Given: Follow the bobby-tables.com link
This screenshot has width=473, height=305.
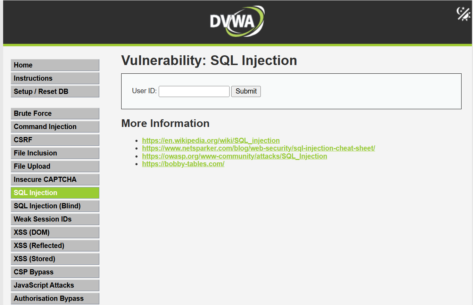Looking at the screenshot, I should (x=183, y=164).
